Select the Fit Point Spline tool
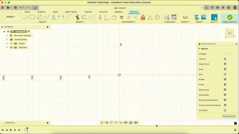239x134 pixels. click(x=46, y=17)
